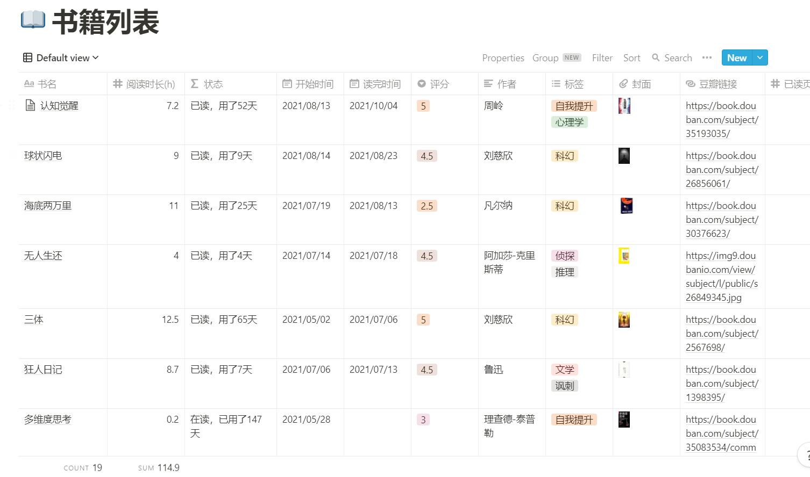Image resolution: width=810 pixels, height=477 pixels.
Task: Open the Group options
Action: point(556,57)
